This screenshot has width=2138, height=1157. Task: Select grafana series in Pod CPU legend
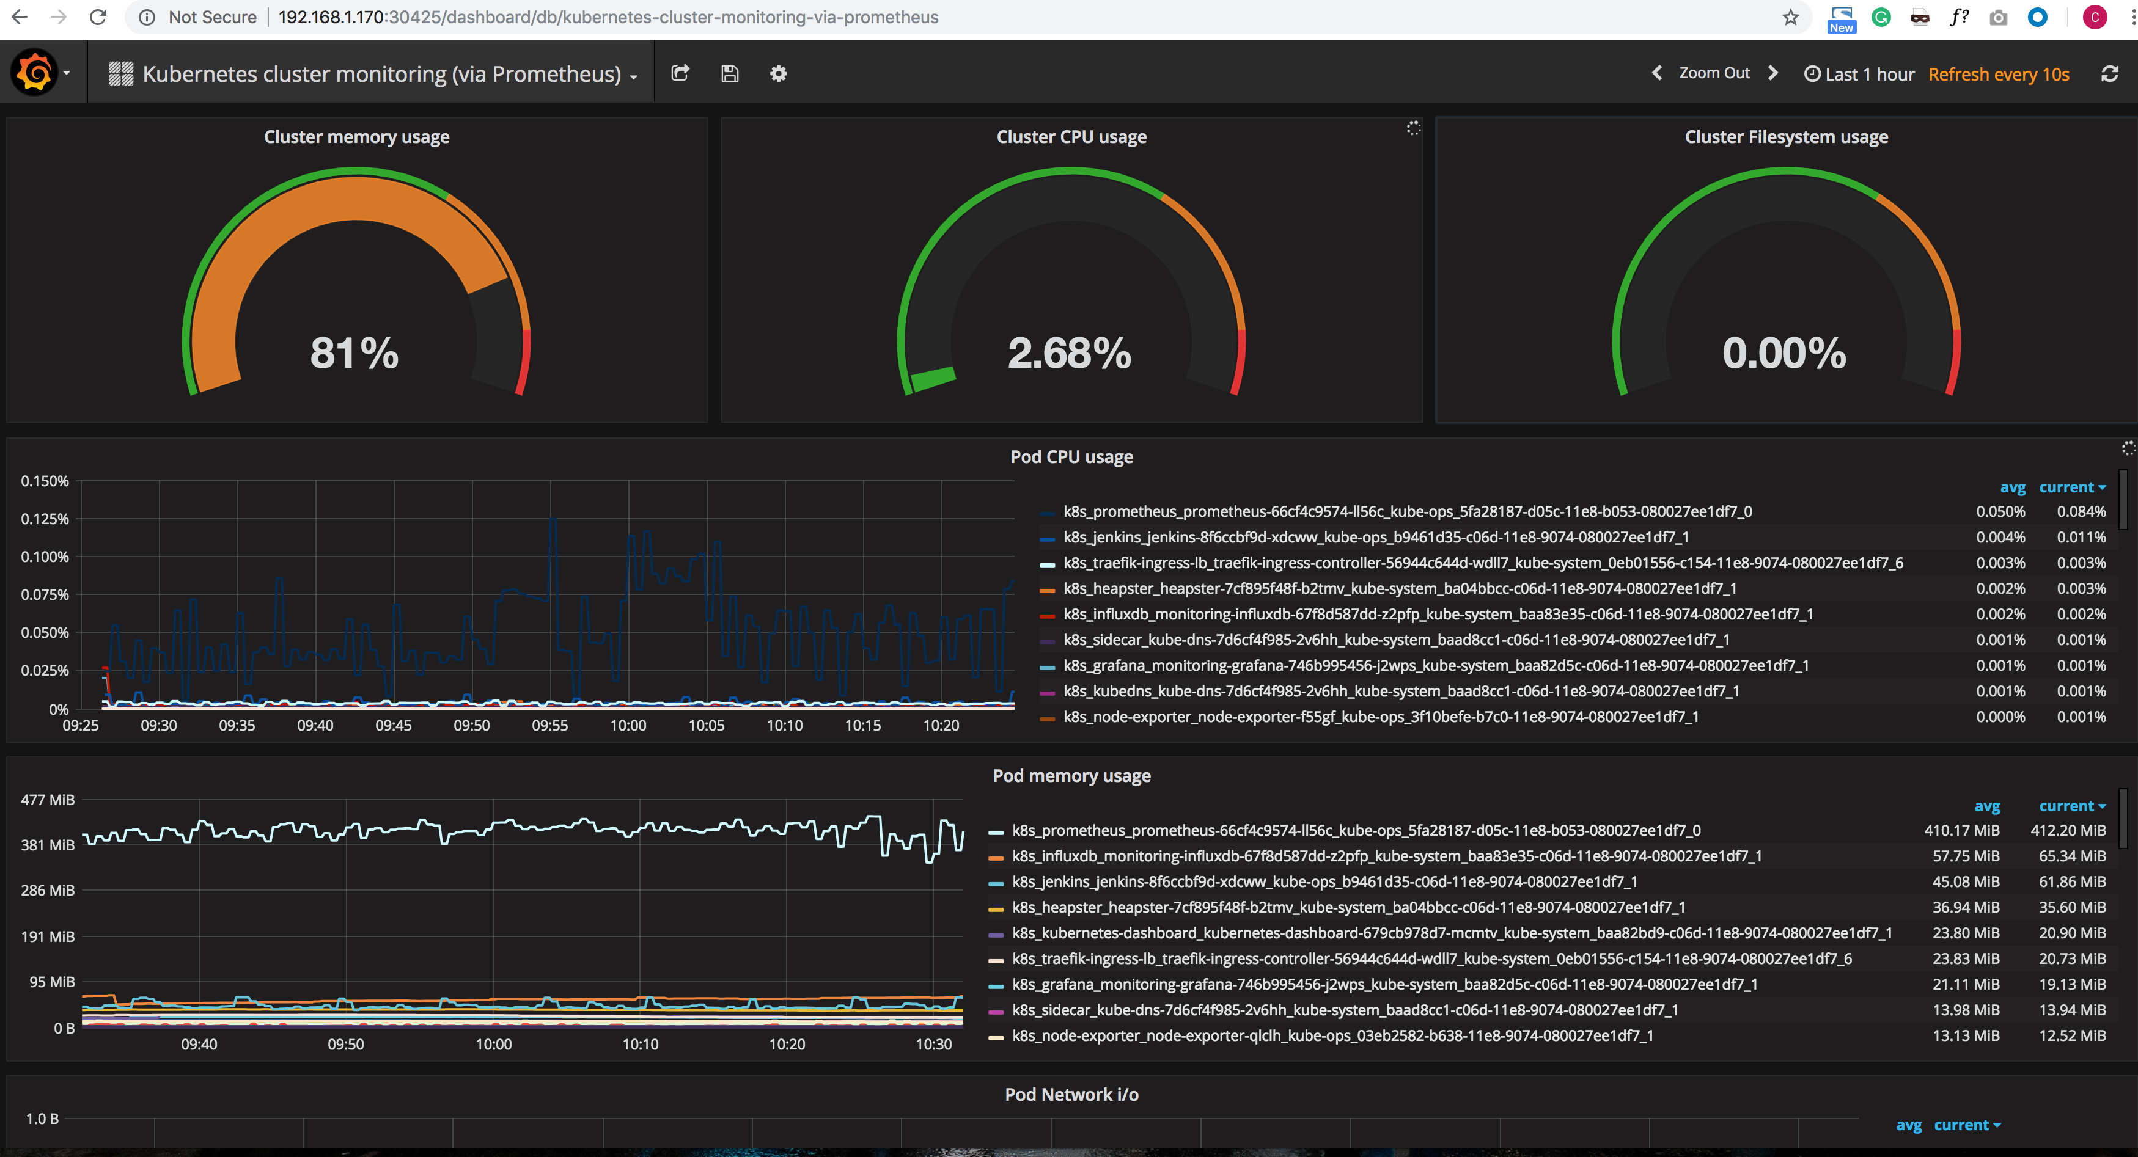1436,666
